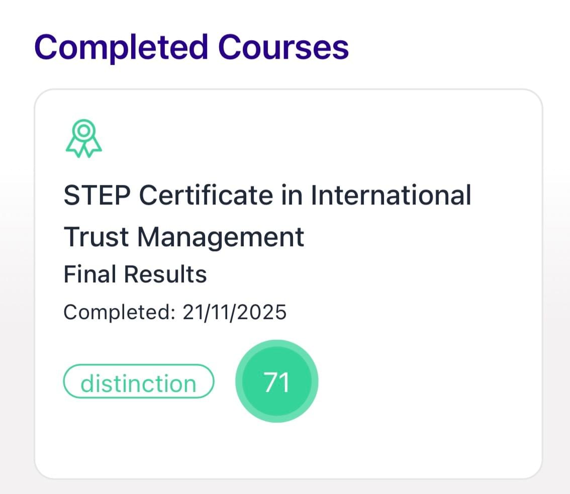Click blank card area below distinction badge

pyautogui.click(x=138, y=437)
